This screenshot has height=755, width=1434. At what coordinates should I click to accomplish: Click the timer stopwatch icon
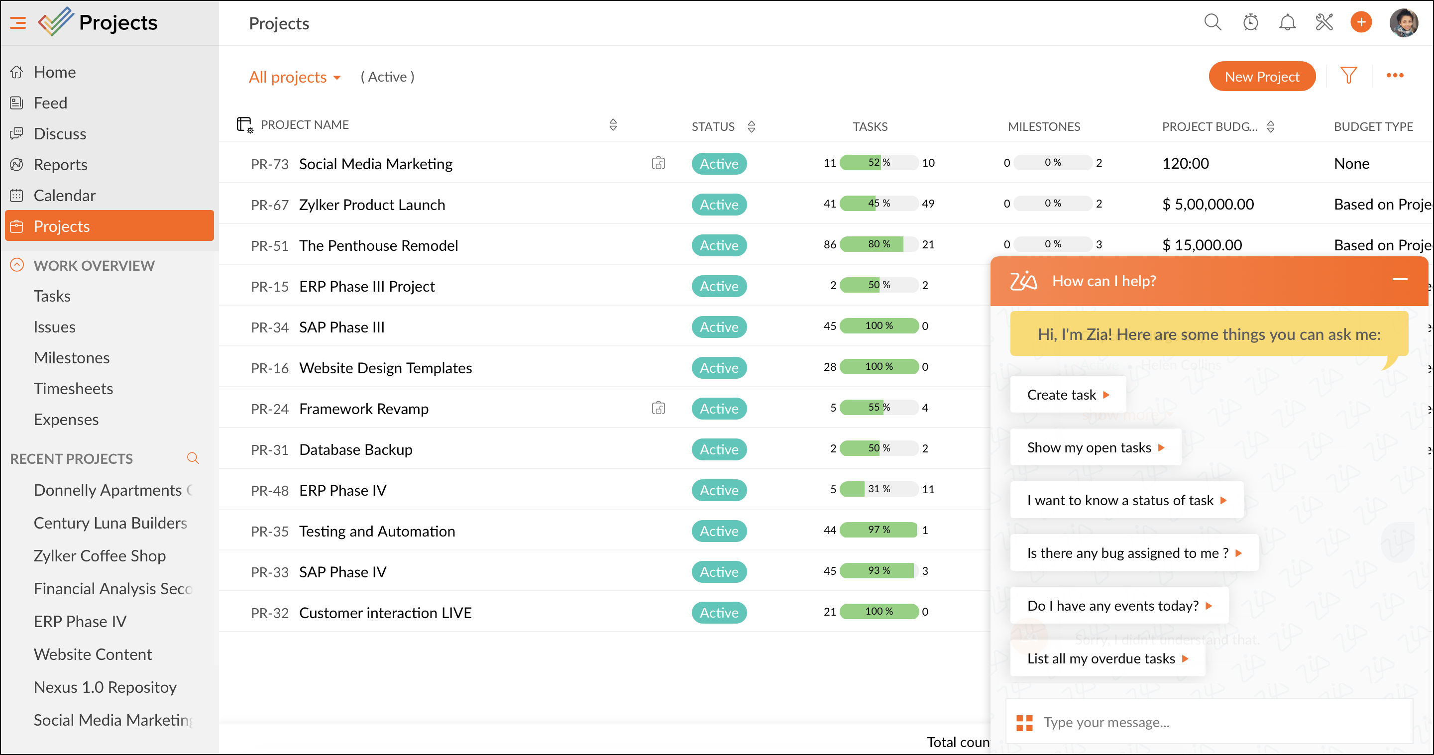click(x=1250, y=22)
